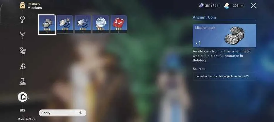This screenshot has width=274, height=122.
Task: Click the Inventory backpack icon
Action: pos(22,6)
